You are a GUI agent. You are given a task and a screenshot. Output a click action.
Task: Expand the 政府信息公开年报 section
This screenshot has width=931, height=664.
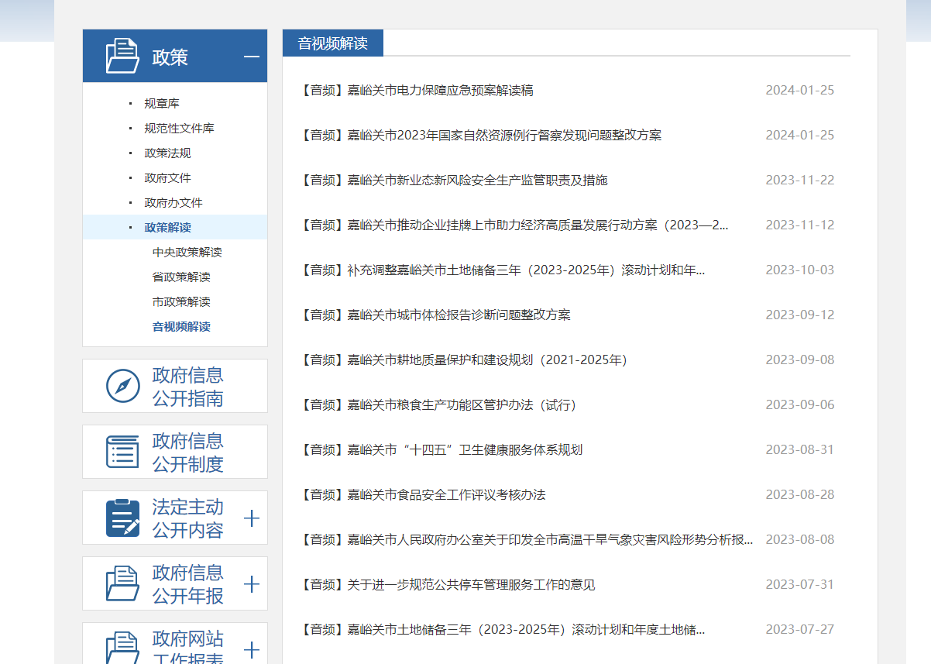coord(251,584)
